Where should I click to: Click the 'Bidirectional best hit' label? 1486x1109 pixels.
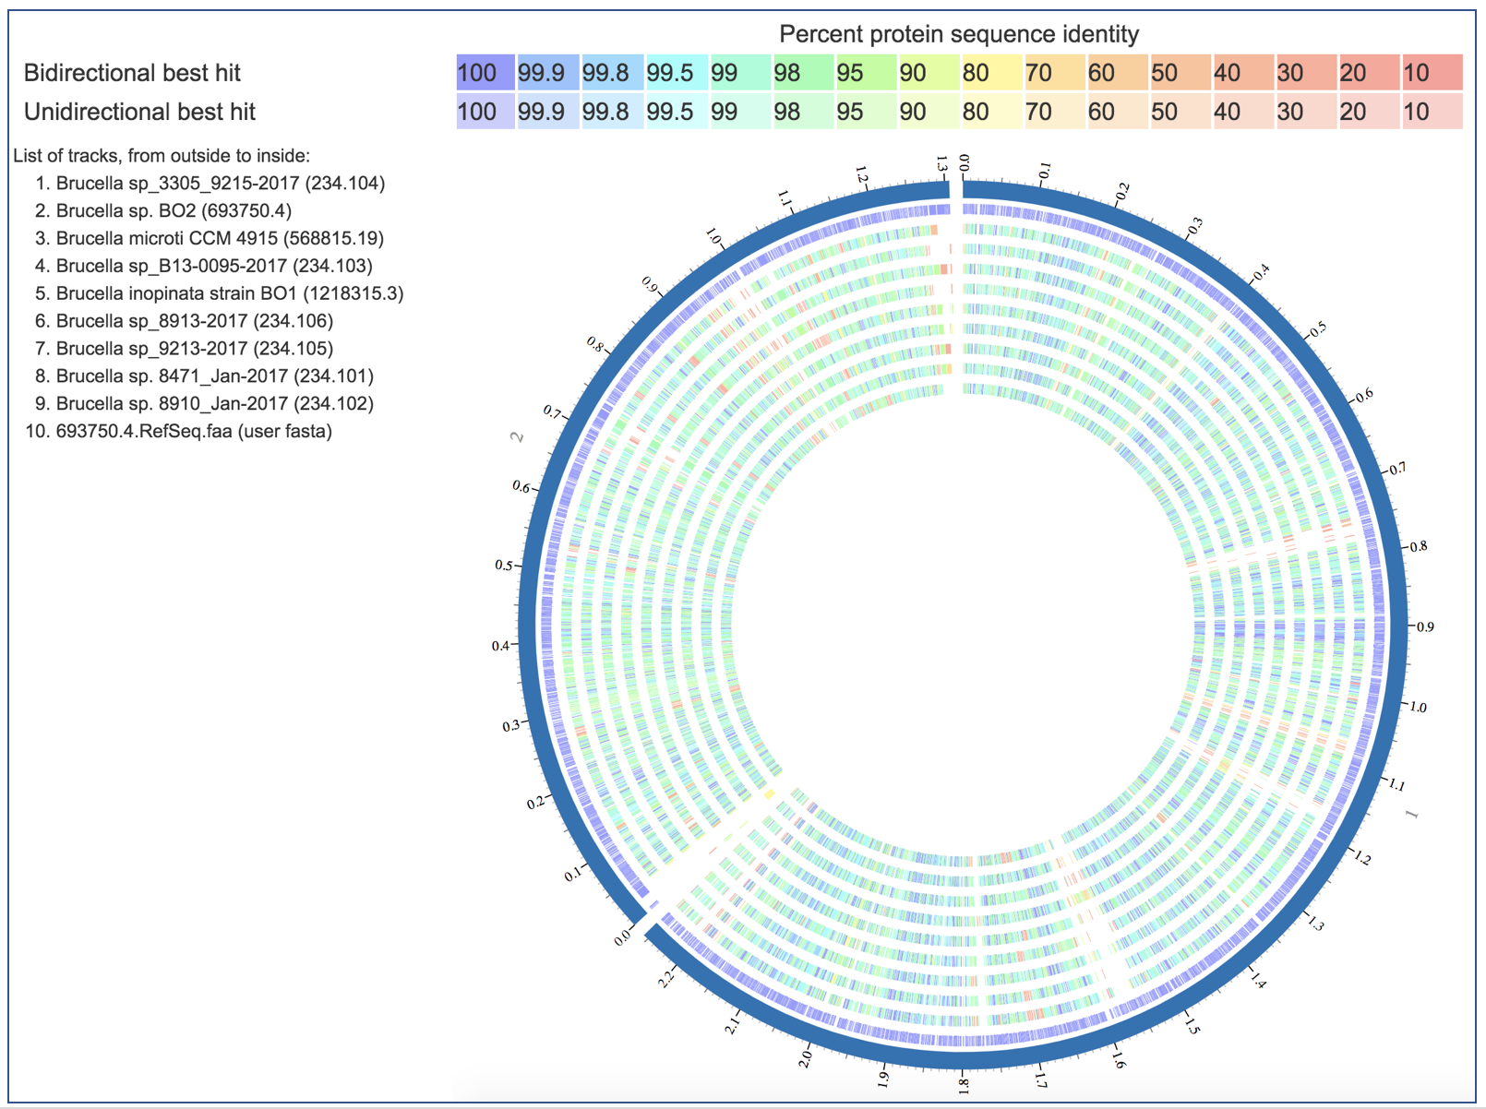tap(132, 73)
